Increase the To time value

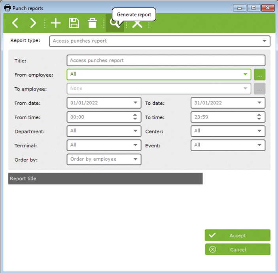point(259,115)
